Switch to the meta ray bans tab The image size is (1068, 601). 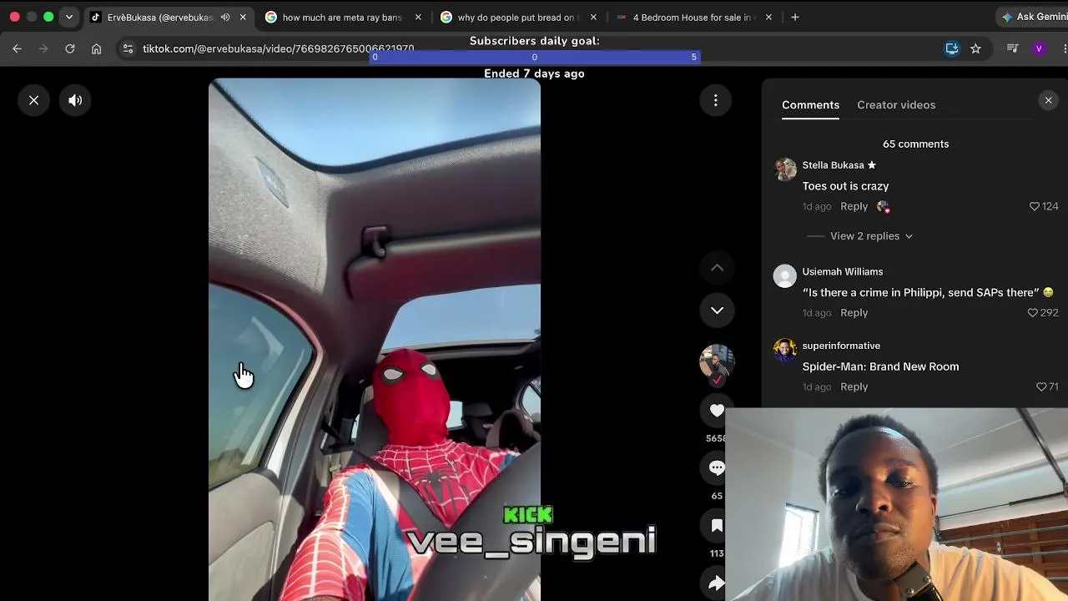tap(341, 18)
